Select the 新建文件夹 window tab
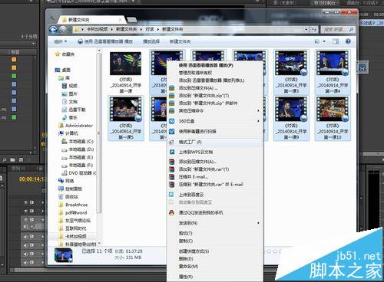 click(x=91, y=20)
